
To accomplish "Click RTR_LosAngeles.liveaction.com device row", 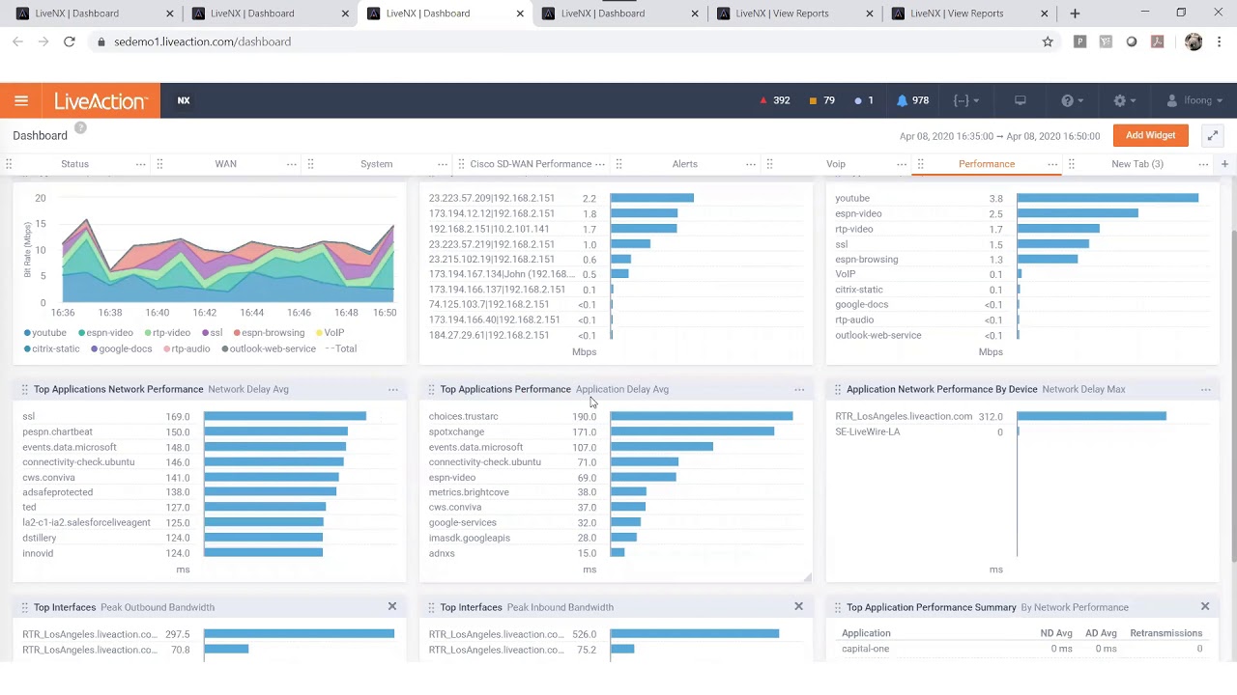I will (x=1020, y=416).
